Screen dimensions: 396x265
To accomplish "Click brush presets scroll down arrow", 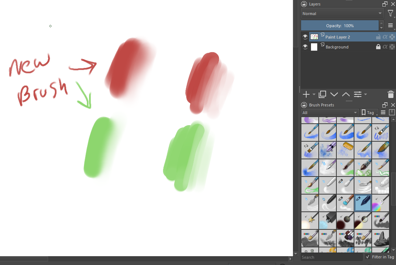I will 393,250.
